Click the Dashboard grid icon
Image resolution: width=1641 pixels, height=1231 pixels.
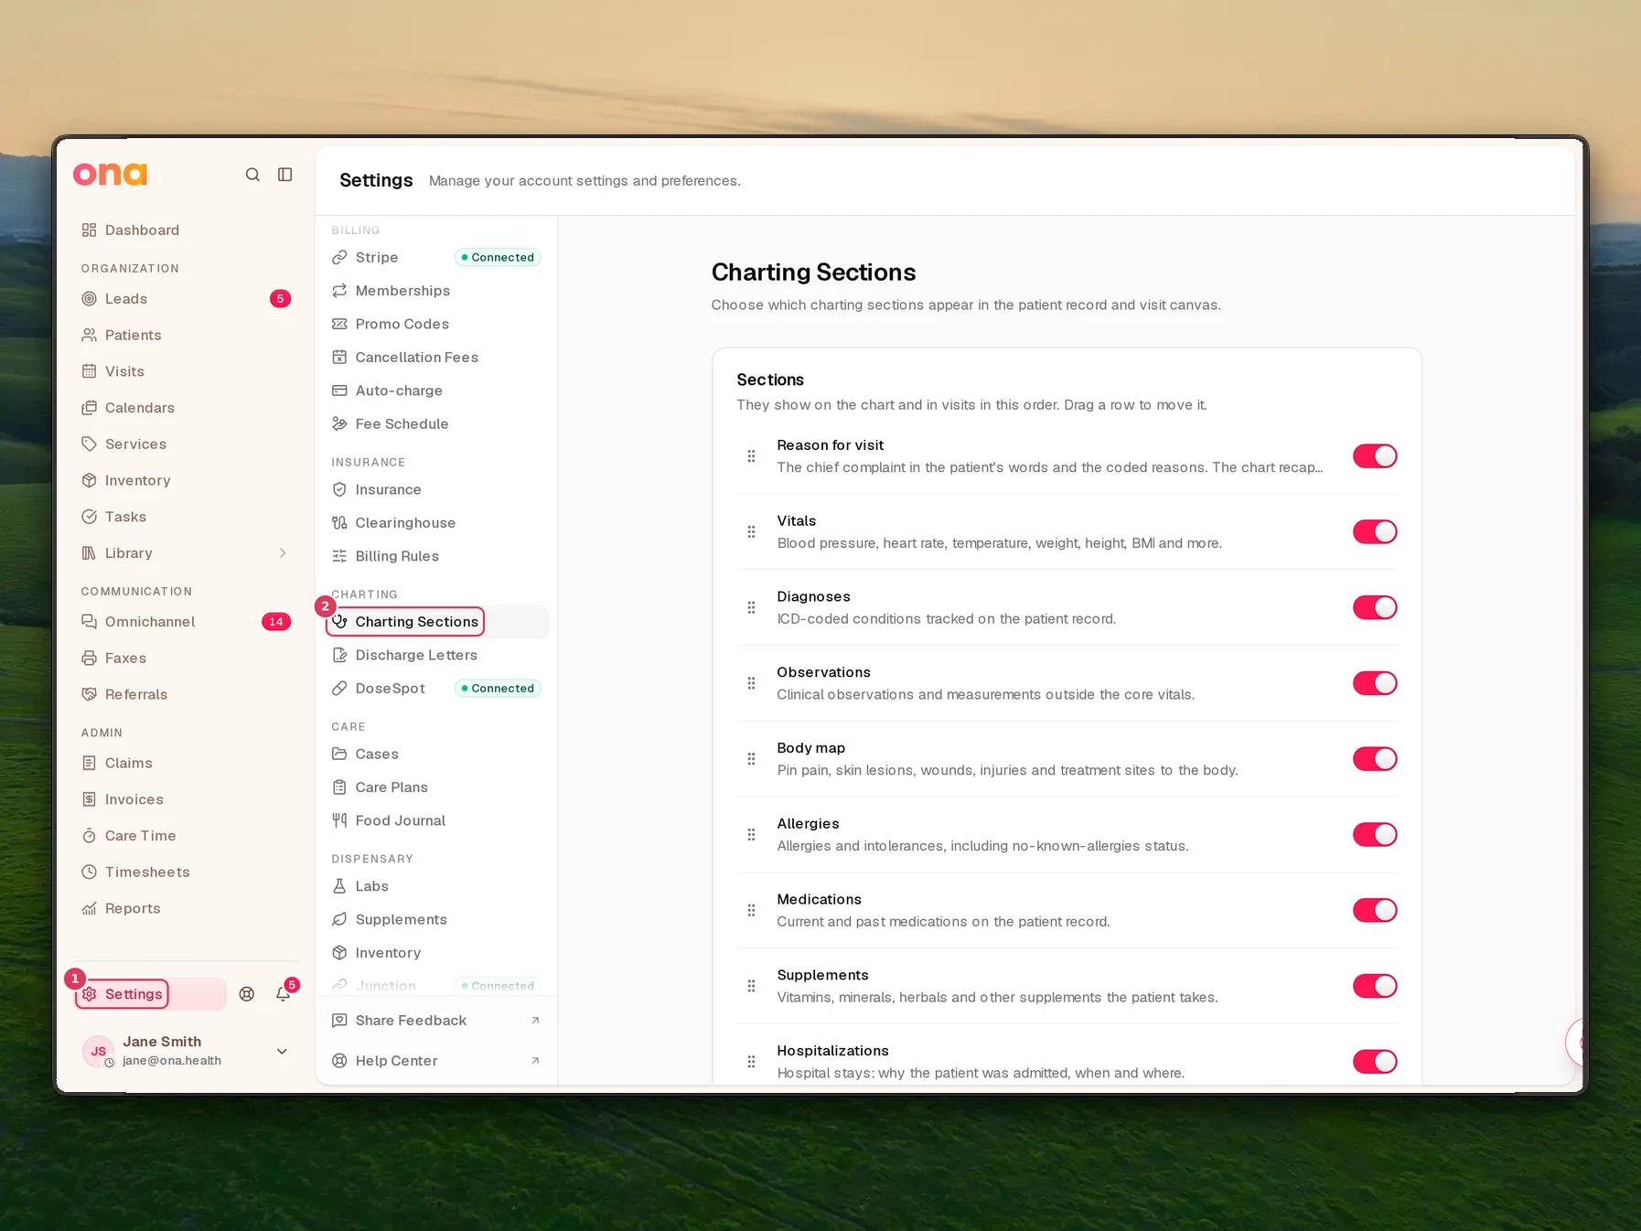89,230
